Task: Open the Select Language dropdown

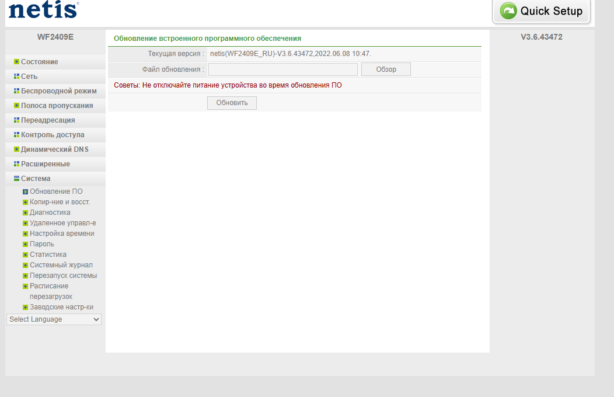Action: click(54, 319)
